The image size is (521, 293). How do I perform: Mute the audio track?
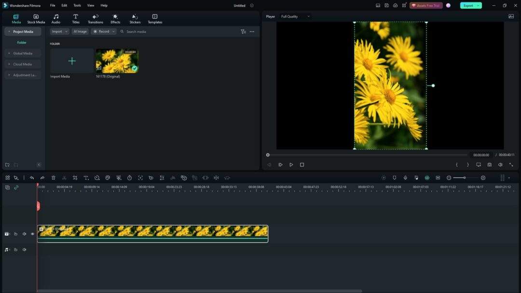pos(24,249)
